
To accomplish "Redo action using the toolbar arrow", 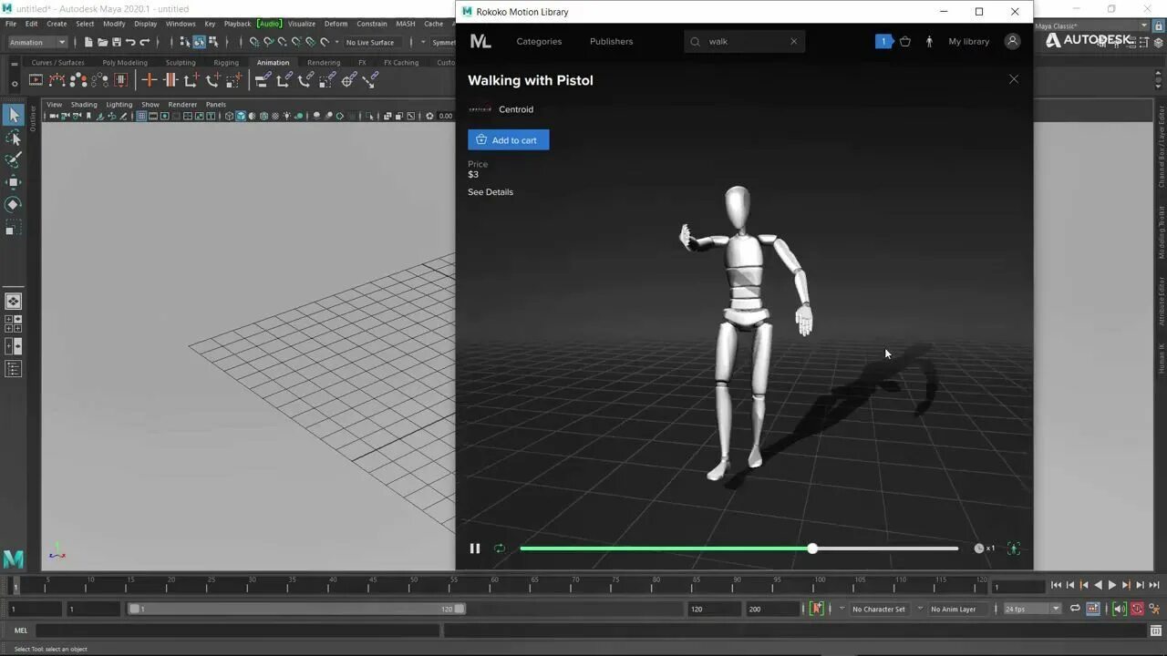I will [x=144, y=42].
